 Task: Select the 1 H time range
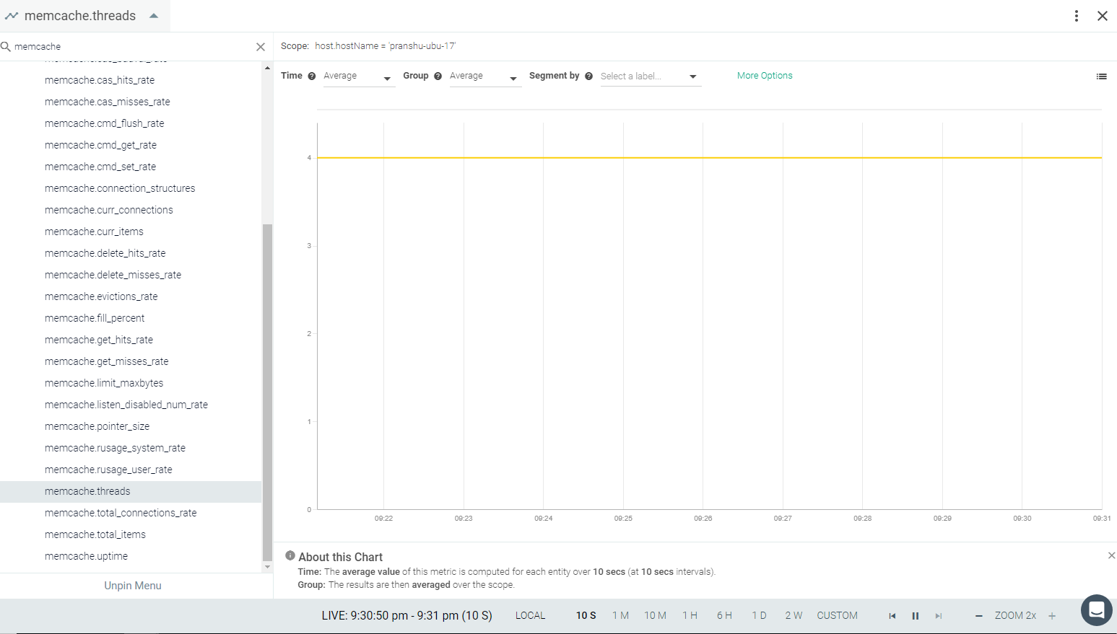click(x=690, y=616)
